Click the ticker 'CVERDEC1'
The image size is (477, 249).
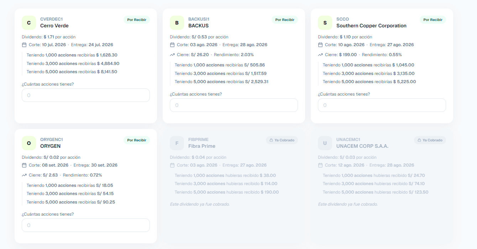pyautogui.click(x=52, y=19)
